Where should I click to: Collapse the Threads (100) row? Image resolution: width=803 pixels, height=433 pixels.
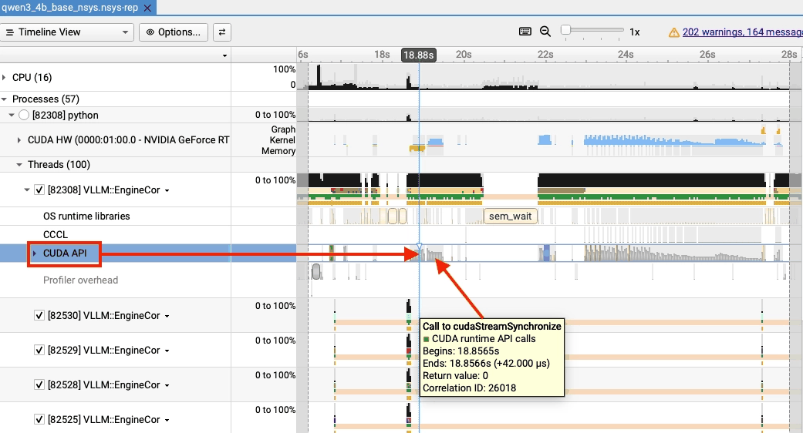pyautogui.click(x=19, y=165)
